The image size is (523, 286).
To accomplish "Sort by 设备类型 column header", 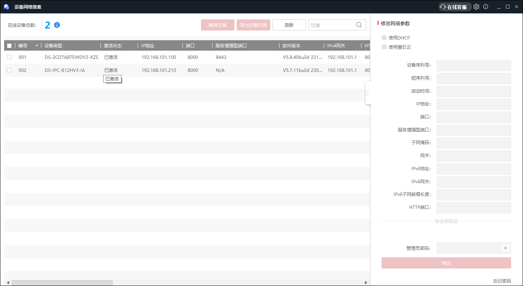I will pyautogui.click(x=53, y=46).
